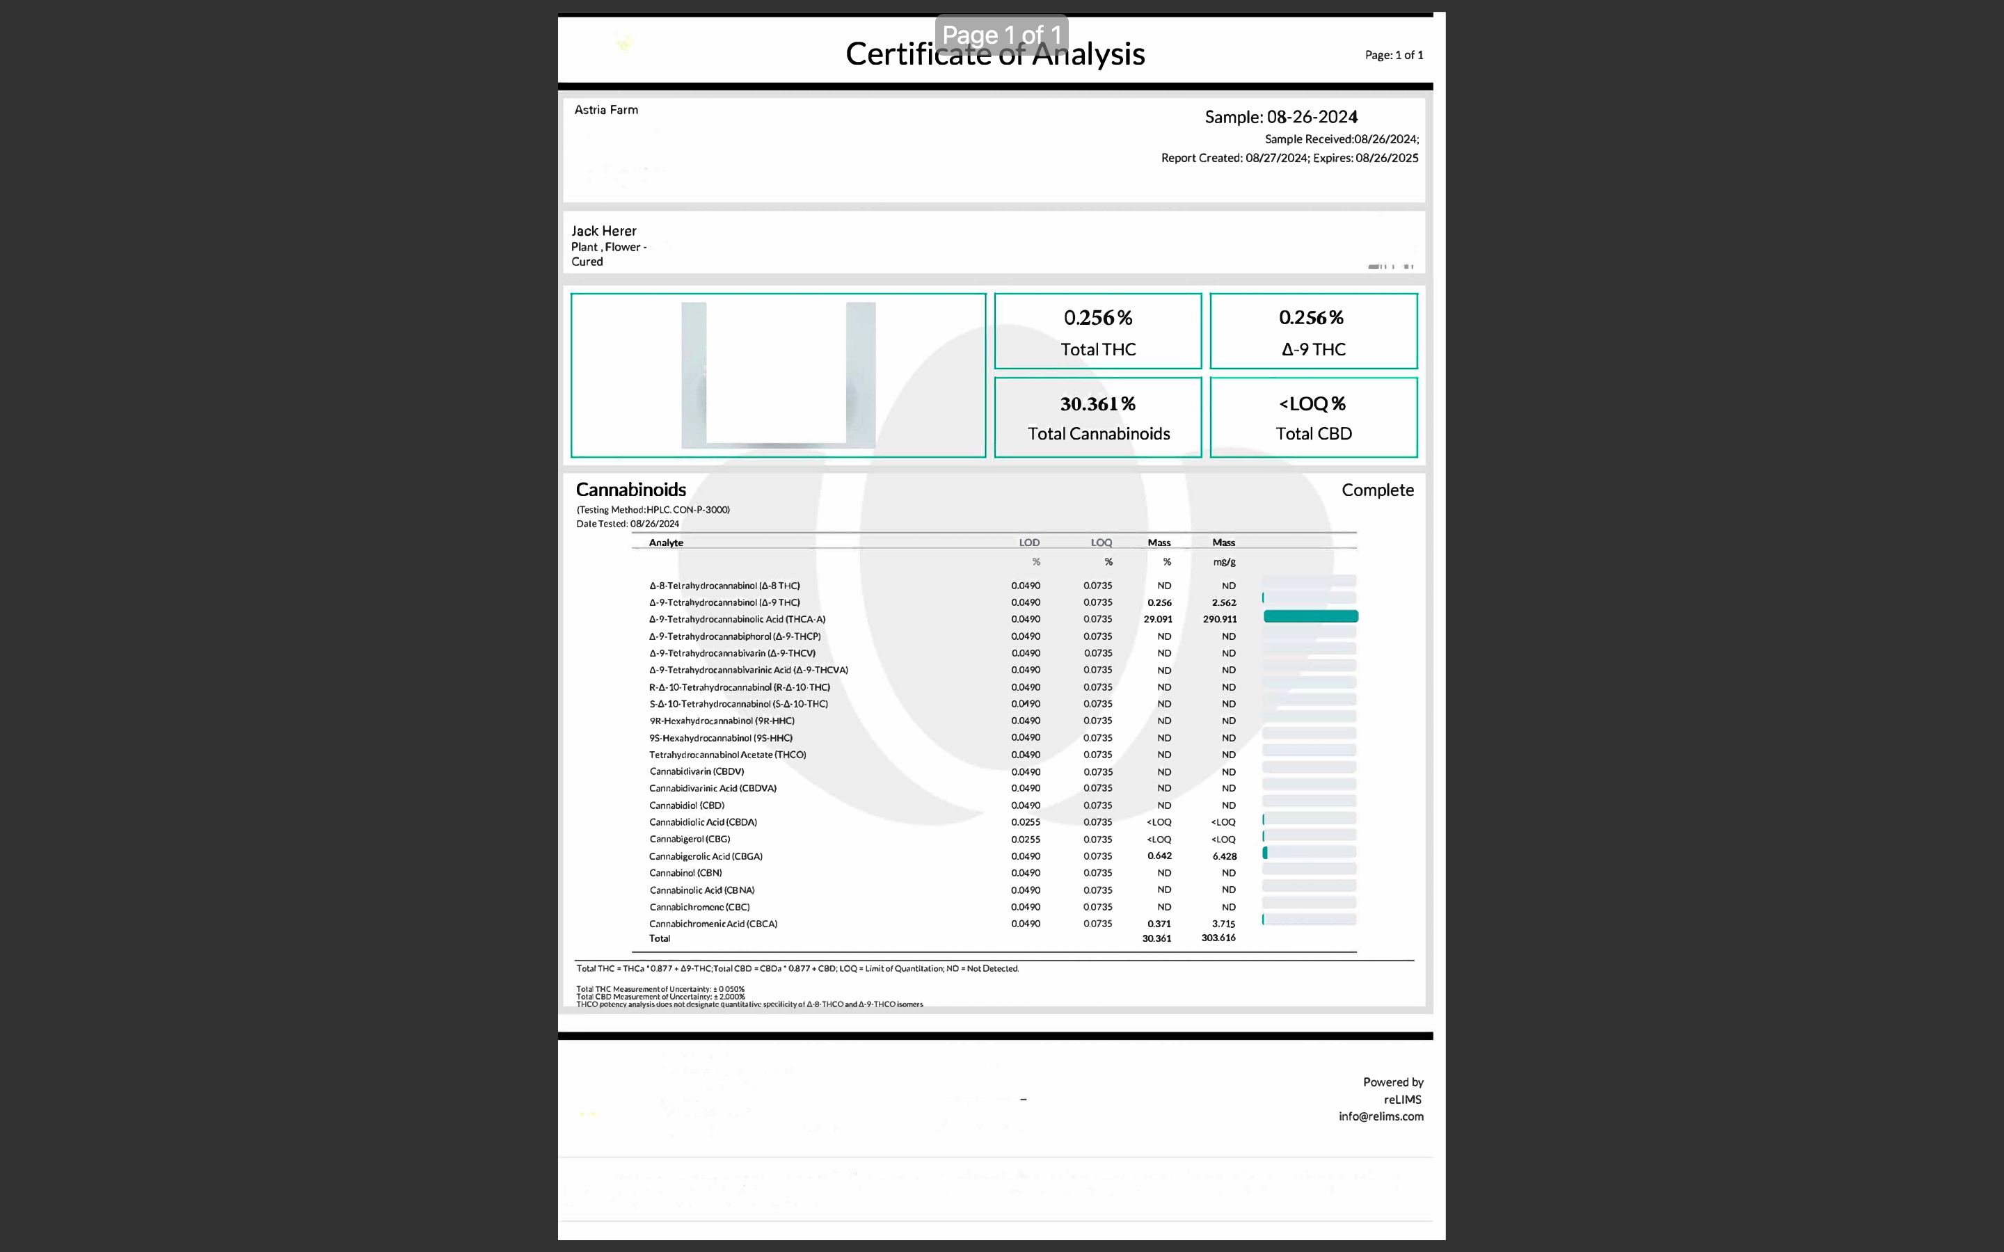Select the Cannabidiolic Acid (CBDA) row name

pos(702,822)
